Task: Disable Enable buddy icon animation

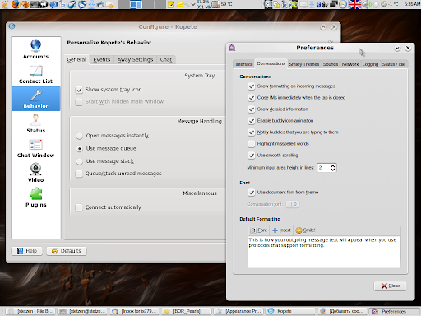Action: point(252,121)
